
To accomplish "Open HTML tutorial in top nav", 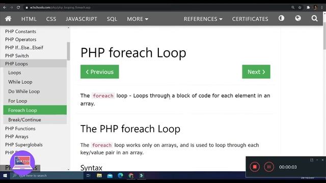I will click(29, 19).
